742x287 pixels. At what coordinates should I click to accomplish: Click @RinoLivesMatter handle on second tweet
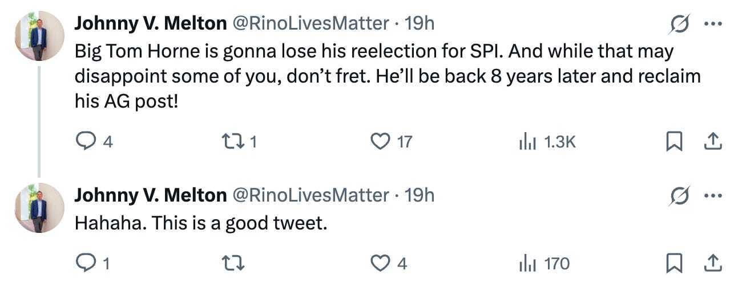click(310, 195)
